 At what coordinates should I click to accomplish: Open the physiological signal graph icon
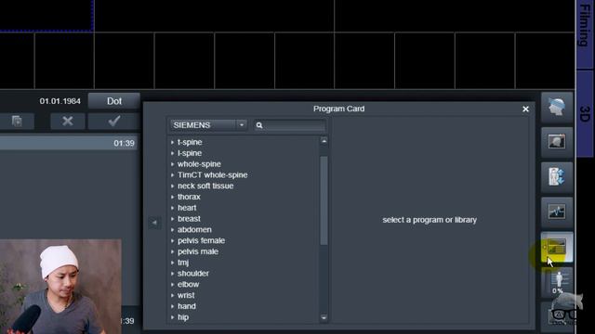coord(557,212)
